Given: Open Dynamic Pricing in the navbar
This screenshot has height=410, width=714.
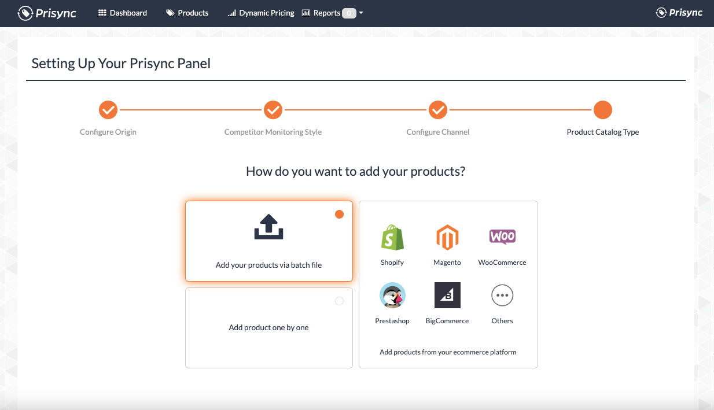Looking at the screenshot, I should click(261, 13).
